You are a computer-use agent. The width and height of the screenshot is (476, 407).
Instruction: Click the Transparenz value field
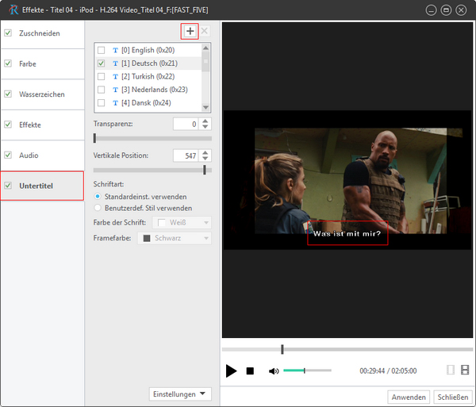point(186,124)
